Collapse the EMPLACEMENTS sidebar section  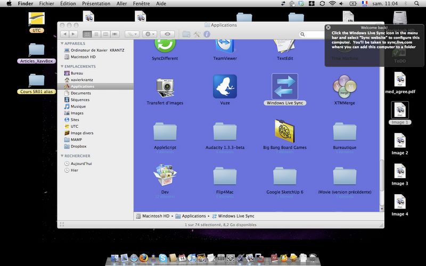click(x=62, y=66)
